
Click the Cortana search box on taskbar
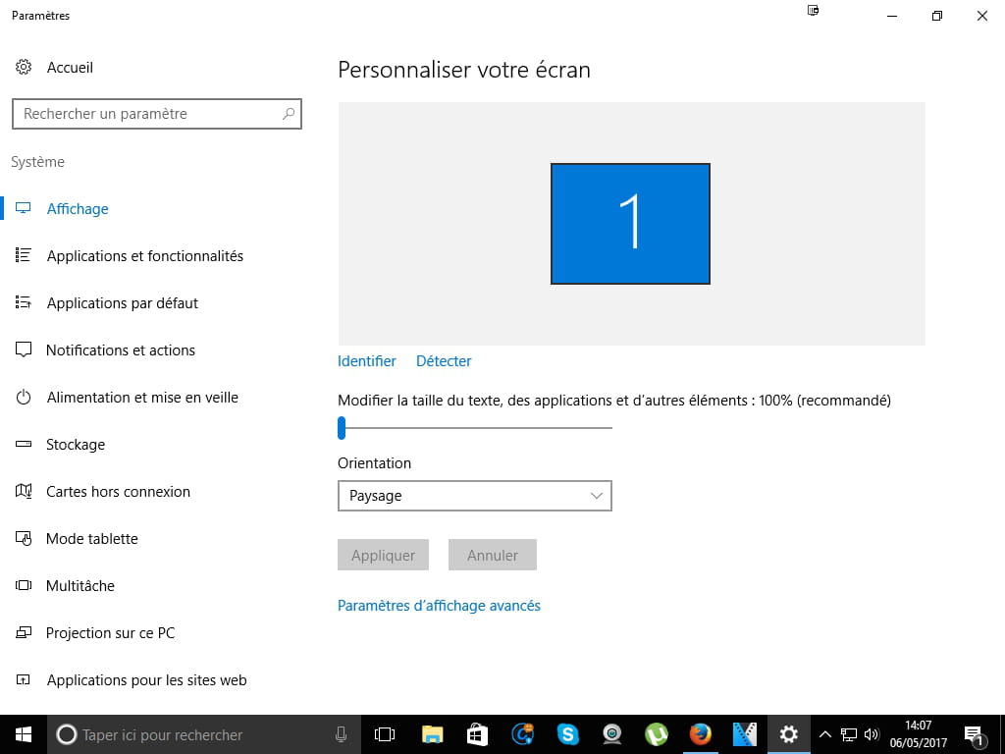tap(202, 734)
